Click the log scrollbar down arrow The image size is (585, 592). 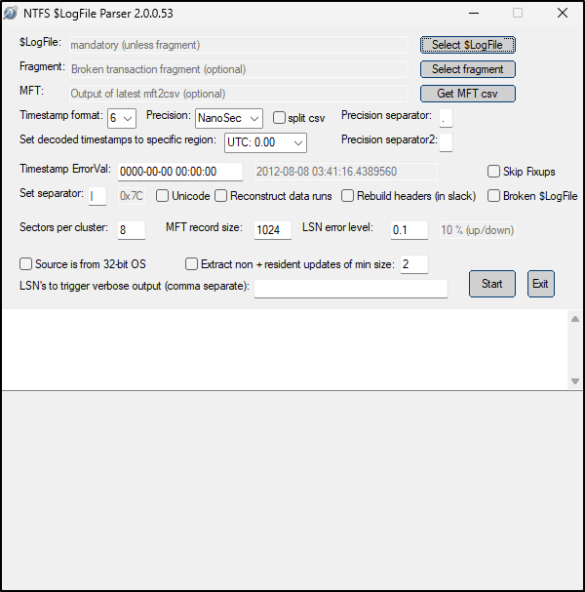pos(575,381)
